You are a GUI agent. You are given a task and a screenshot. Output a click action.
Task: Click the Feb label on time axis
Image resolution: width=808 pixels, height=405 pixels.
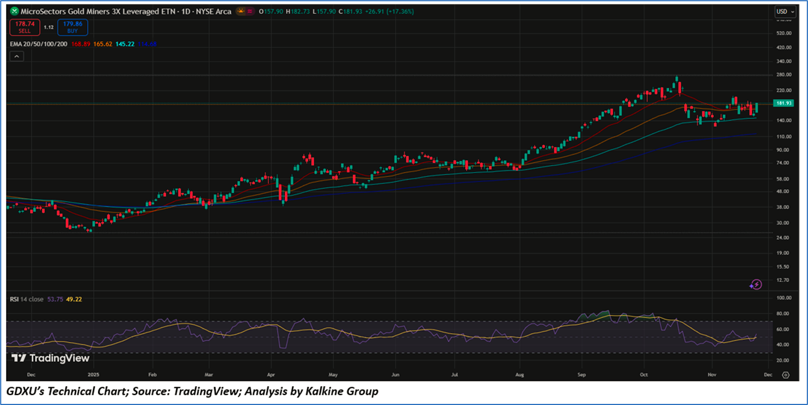tap(153, 375)
